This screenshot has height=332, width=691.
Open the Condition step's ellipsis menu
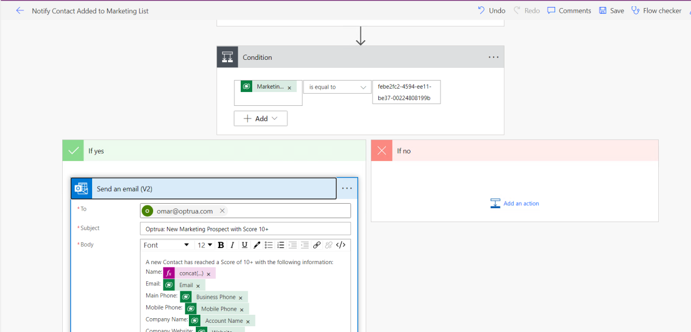click(493, 57)
